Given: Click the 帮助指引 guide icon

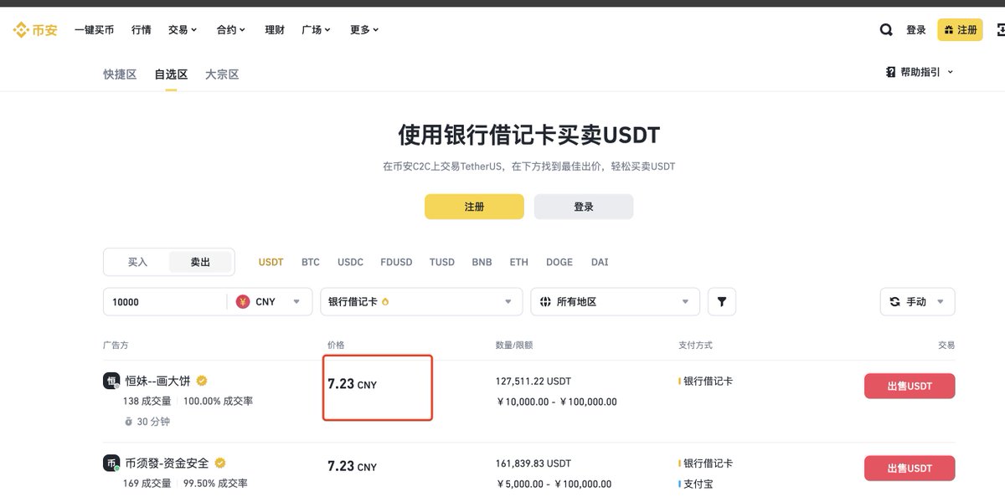Looking at the screenshot, I should (890, 72).
